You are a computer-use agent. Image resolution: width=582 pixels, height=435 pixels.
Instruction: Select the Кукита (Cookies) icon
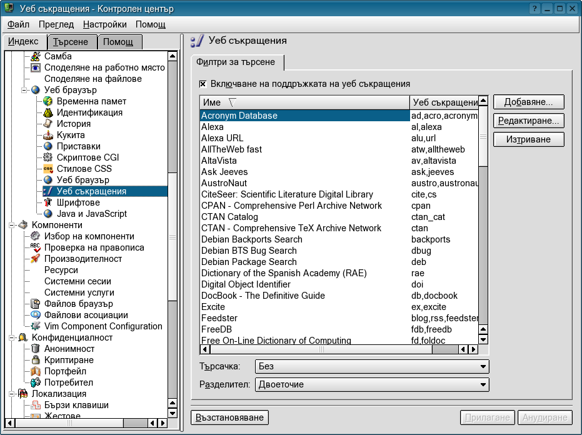click(48, 135)
